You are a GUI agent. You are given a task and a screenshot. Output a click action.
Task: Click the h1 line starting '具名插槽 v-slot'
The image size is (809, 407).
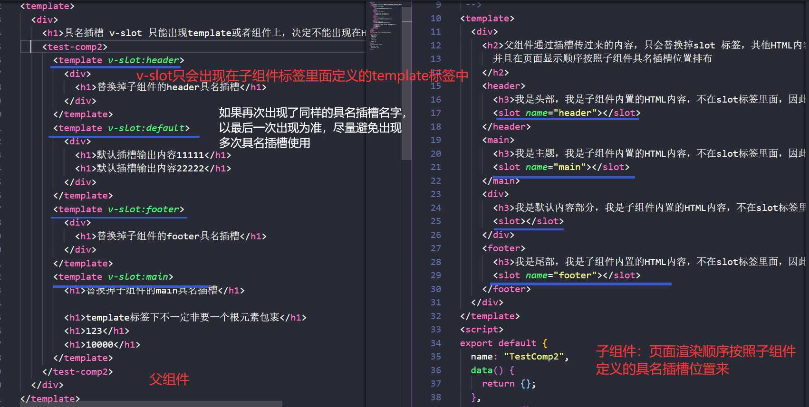coord(204,33)
